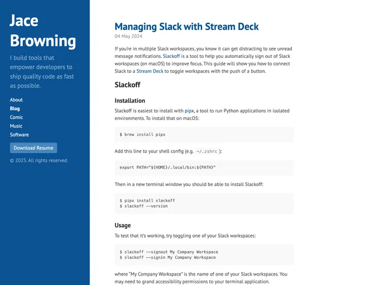
Task: Navigate to the Comic page
Action: tap(16, 117)
